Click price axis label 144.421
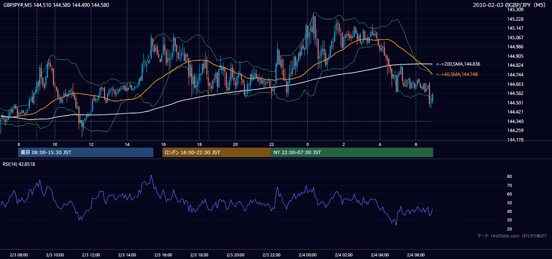 tap(516, 112)
